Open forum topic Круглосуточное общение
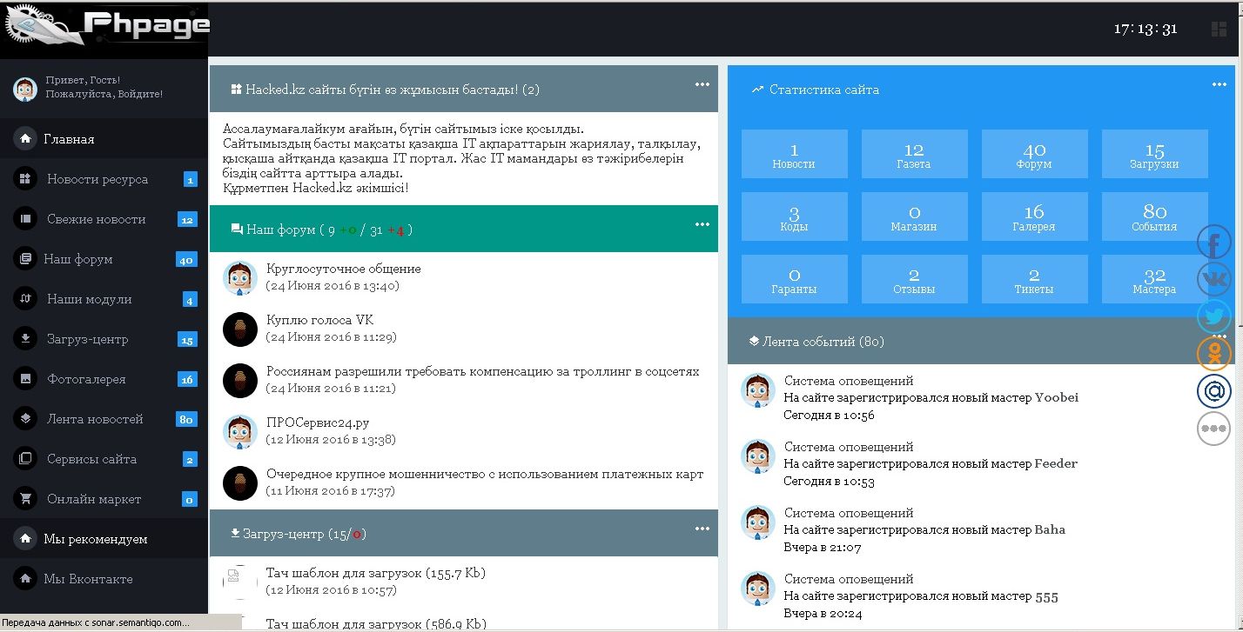Image resolution: width=1243 pixels, height=632 pixels. (x=343, y=269)
